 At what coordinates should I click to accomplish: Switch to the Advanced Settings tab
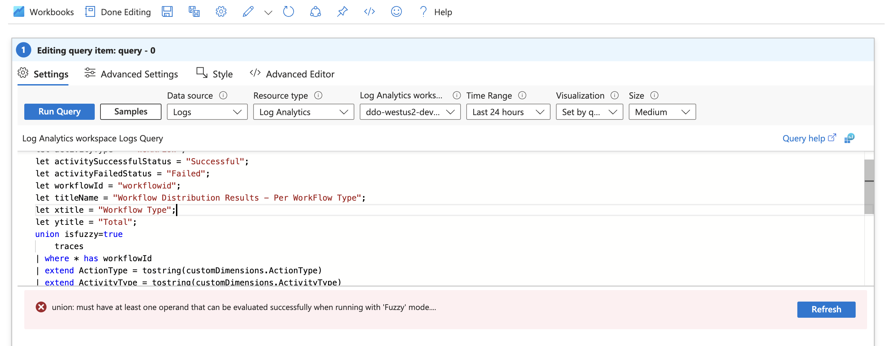(x=131, y=74)
